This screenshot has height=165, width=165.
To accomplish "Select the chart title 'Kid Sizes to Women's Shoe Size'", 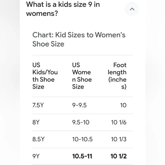I will [x=79, y=39].
